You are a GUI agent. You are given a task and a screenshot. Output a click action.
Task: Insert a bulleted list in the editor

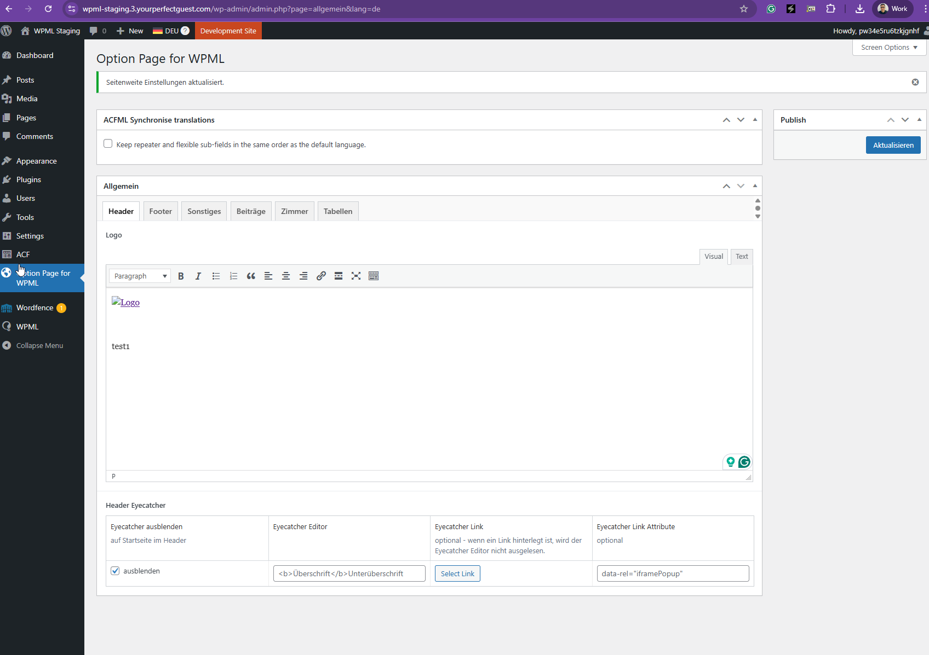click(x=216, y=276)
